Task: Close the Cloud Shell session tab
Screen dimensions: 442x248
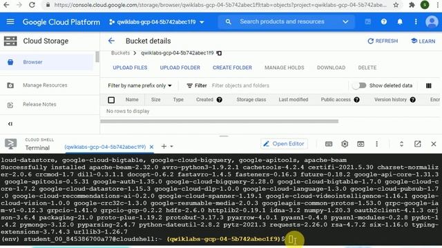Action: pos(151,147)
